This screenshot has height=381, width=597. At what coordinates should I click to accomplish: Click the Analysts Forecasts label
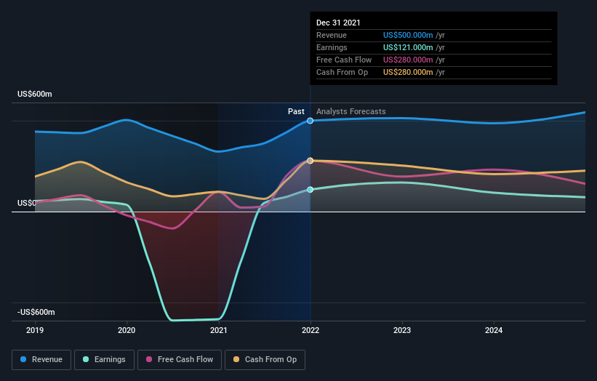coord(351,111)
